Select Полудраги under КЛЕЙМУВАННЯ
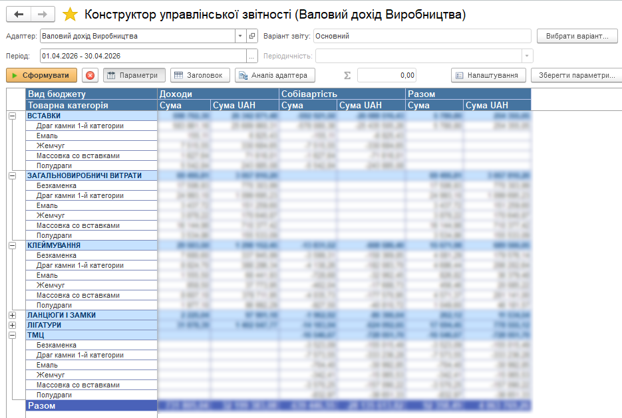 pos(91,305)
